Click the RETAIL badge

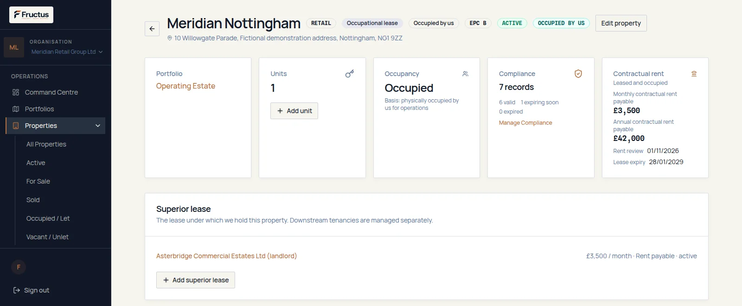321,23
